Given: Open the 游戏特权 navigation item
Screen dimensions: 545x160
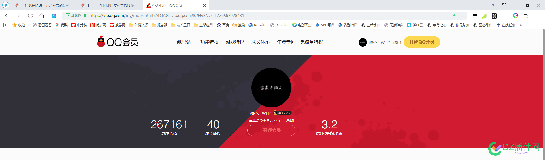Looking at the screenshot, I should pos(235,42).
